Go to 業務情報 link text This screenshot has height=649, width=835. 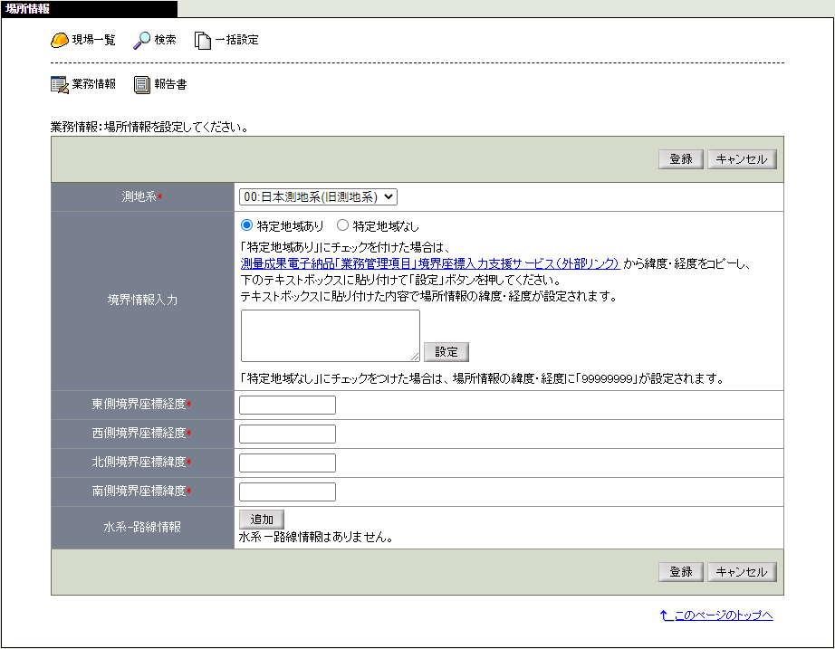[93, 84]
